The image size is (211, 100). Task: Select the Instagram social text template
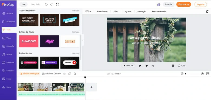[50, 63]
